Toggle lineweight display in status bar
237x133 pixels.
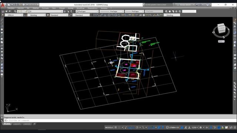[x=159, y=127]
